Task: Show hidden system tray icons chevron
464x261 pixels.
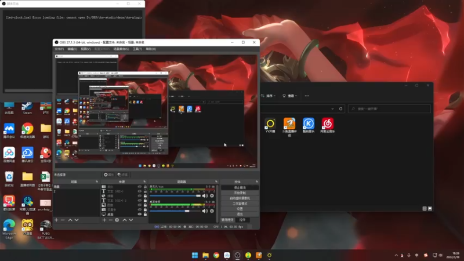Action: (x=396, y=255)
